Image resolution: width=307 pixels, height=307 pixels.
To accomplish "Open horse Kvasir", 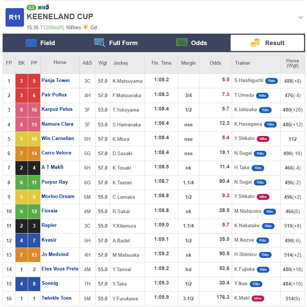I will point(49,240).
